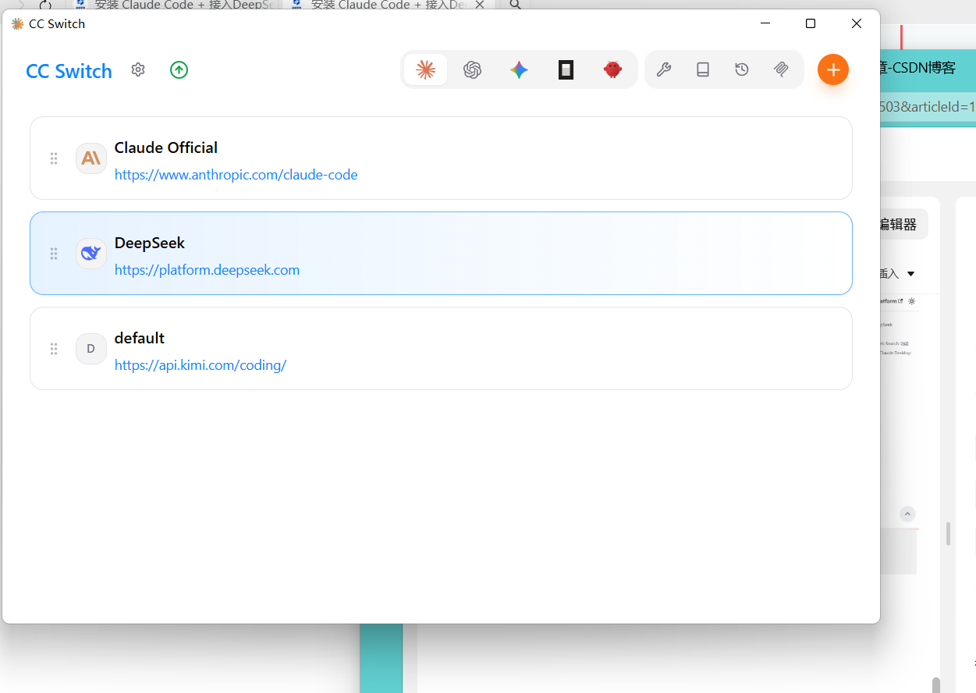This screenshot has height=693, width=976.
Task: Close the second browser tab
Action: 481,5
